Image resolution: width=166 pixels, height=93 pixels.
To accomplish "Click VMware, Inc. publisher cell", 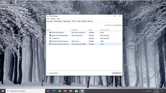I will click(x=75, y=41).
